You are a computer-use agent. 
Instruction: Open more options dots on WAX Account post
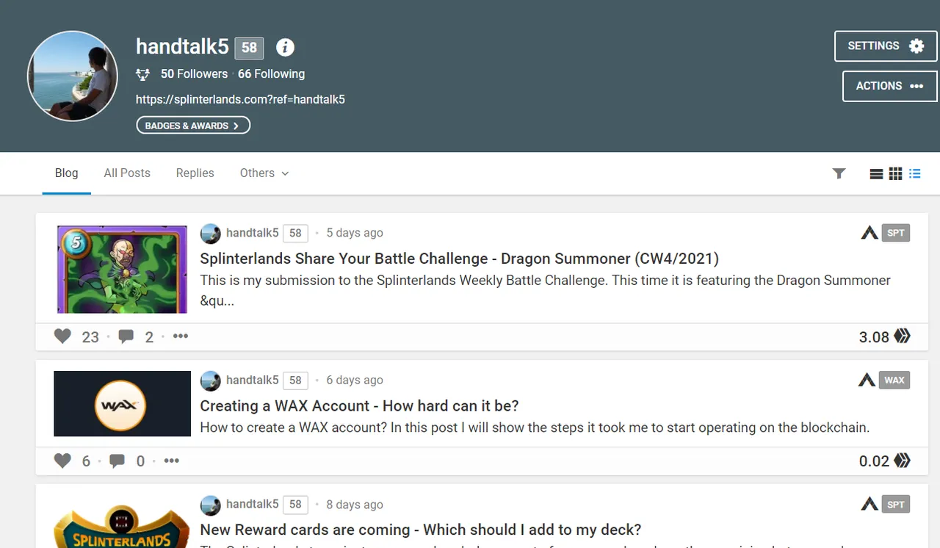point(171,461)
